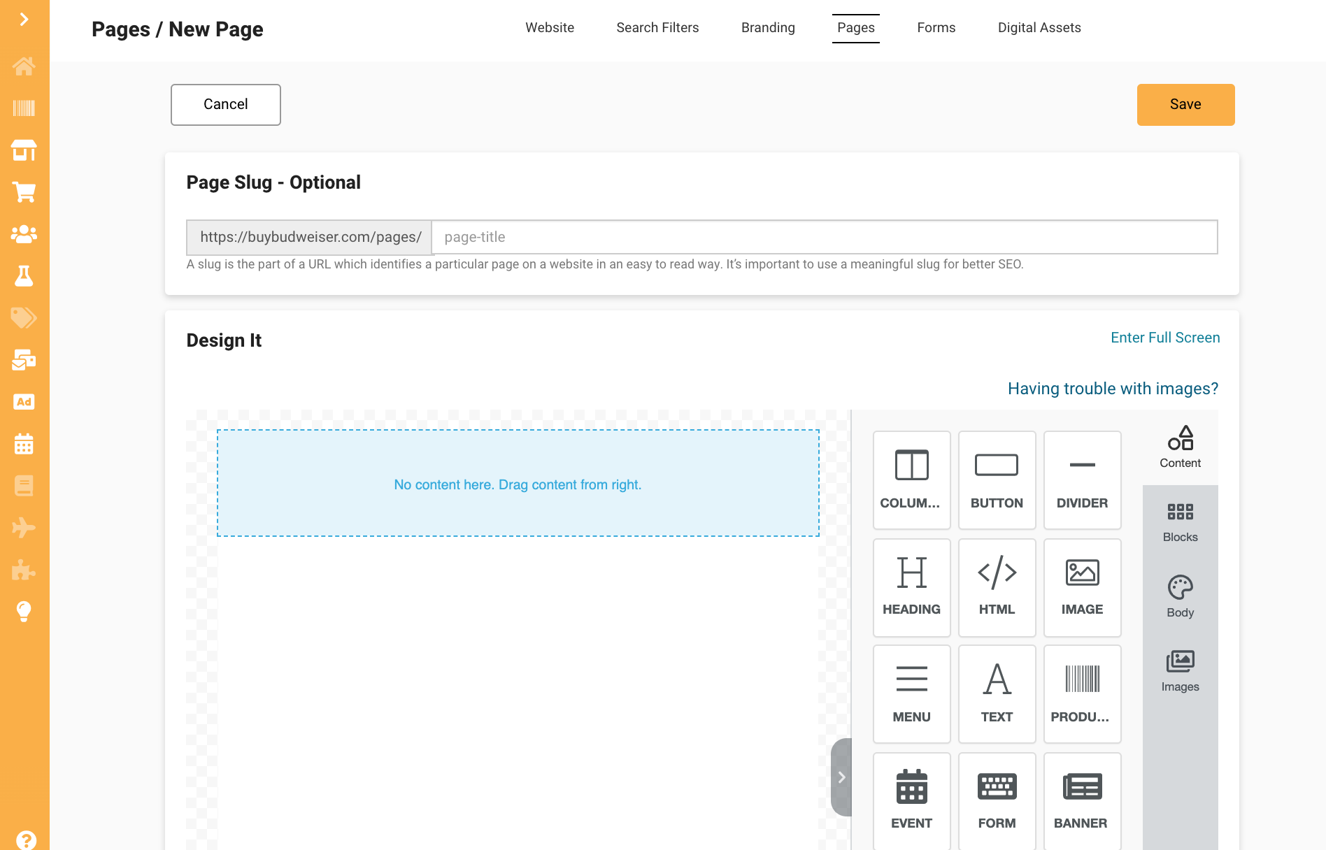Select the Text content block
Screen dimensions: 1326x850
pyautogui.click(x=997, y=694)
